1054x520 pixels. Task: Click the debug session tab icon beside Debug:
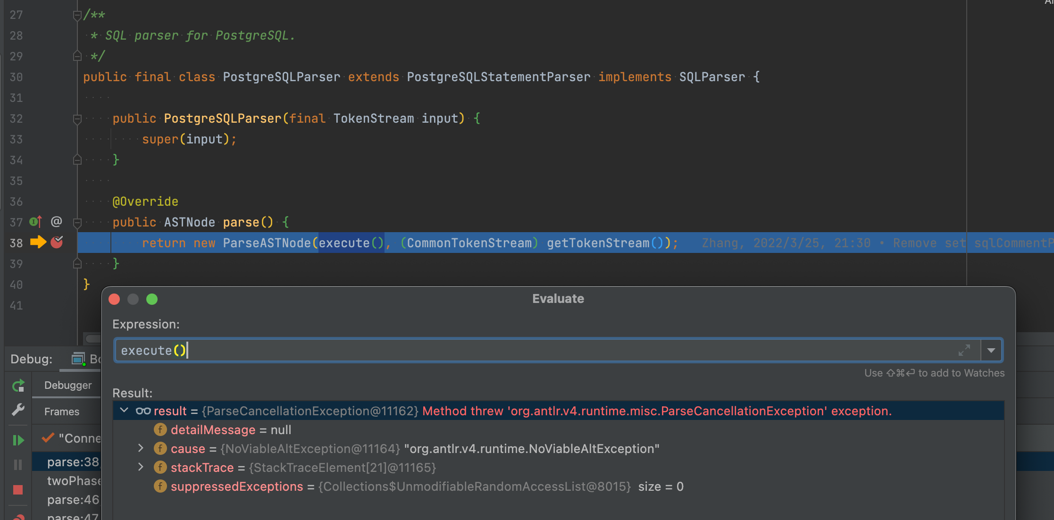click(x=78, y=359)
